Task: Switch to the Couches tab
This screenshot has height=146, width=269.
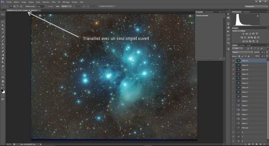Action: click(x=242, y=45)
